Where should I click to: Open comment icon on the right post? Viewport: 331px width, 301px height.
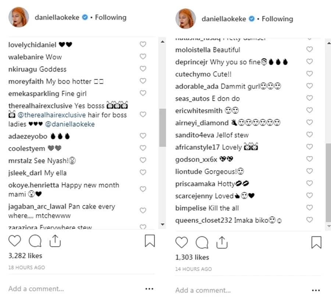tap(202, 242)
